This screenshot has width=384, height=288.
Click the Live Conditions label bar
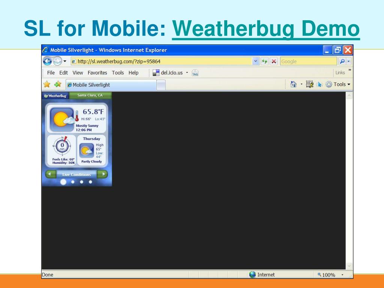[76, 174]
